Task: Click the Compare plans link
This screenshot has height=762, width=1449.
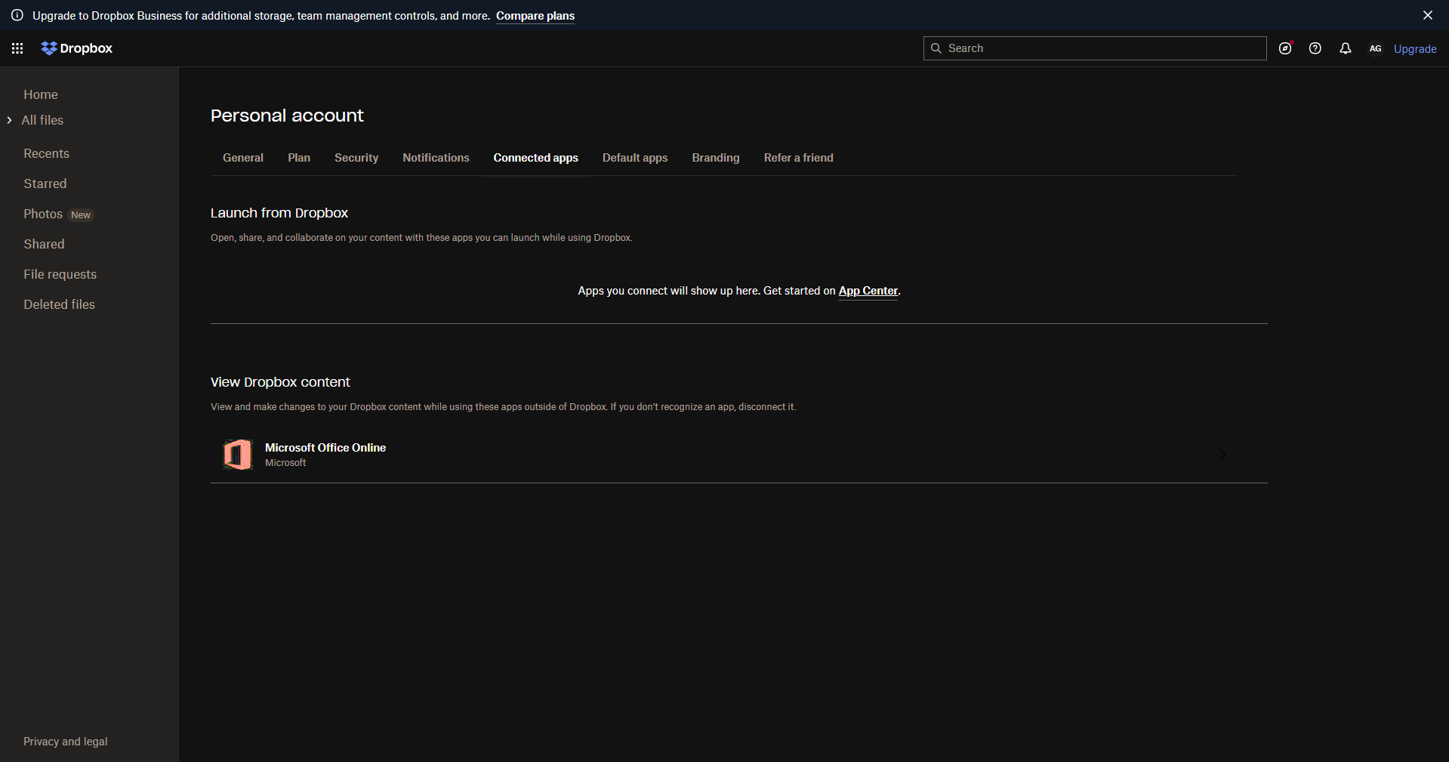Action: [535, 16]
